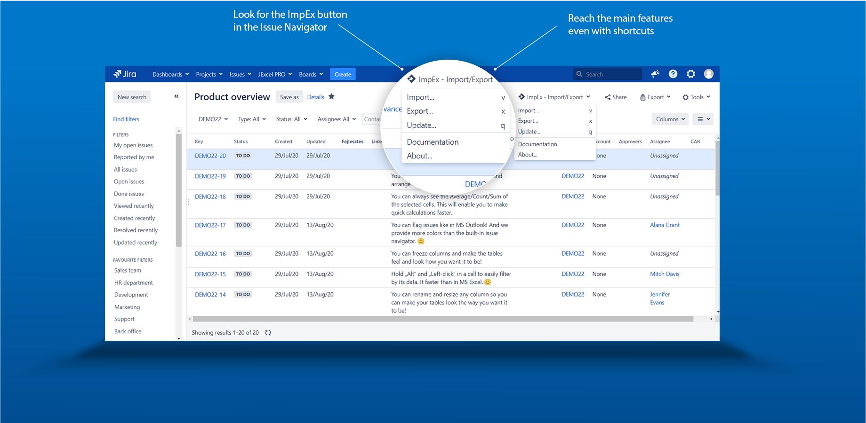This screenshot has height=423, width=866.
Task: Open issue DEMO22-18
Action: click(210, 197)
